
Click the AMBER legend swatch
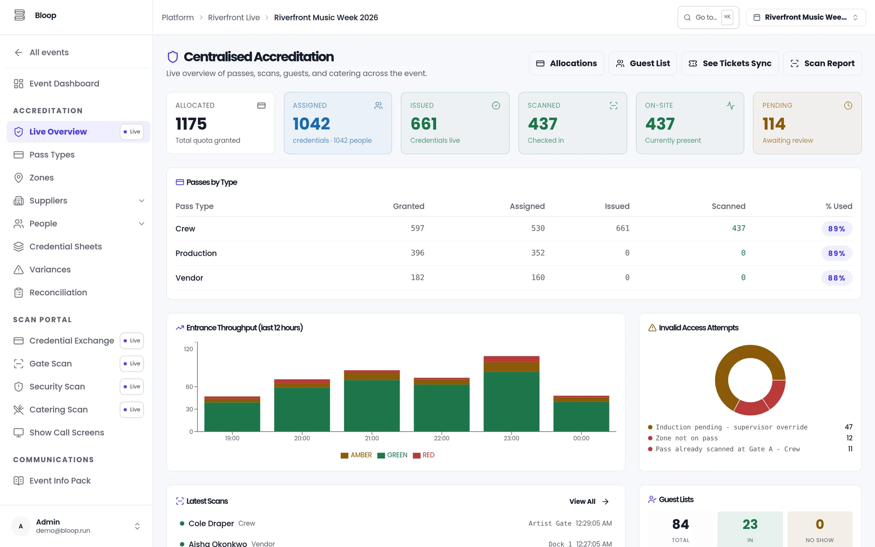click(x=345, y=455)
